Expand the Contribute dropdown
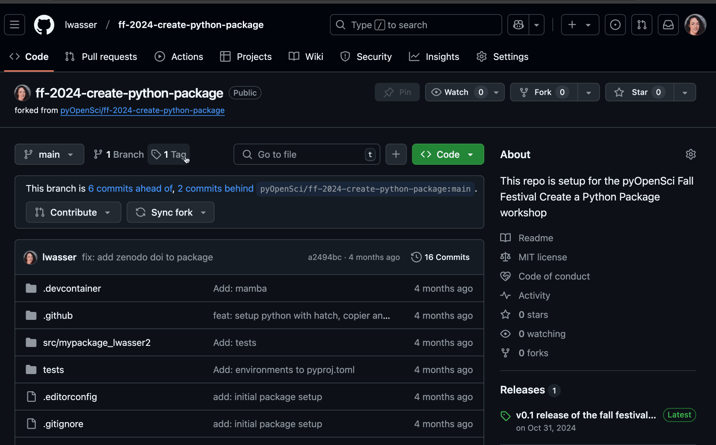Screen dimensions: 716x445 pyautogui.click(x=73, y=212)
